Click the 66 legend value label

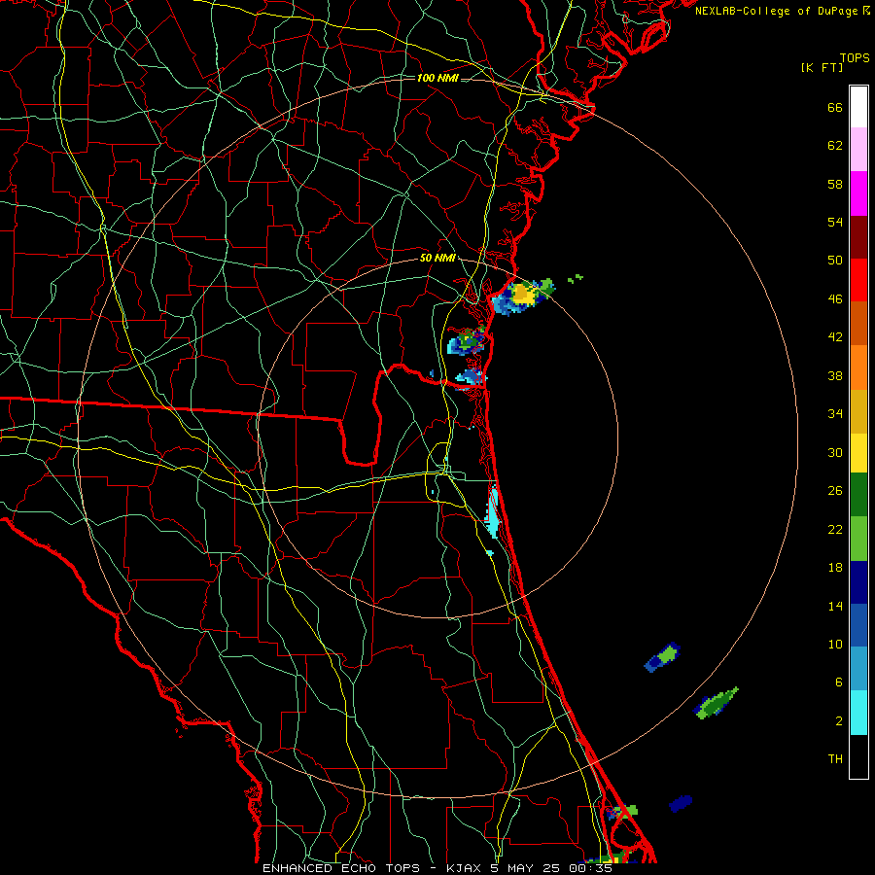point(835,107)
